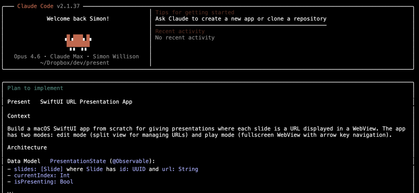Click the isPresenting: Bool property line
This screenshot has width=419, height=193.
coord(43,182)
